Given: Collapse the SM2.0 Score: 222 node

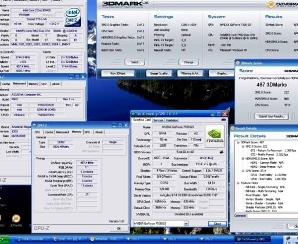Looking at the screenshot, I should (x=243, y=146).
